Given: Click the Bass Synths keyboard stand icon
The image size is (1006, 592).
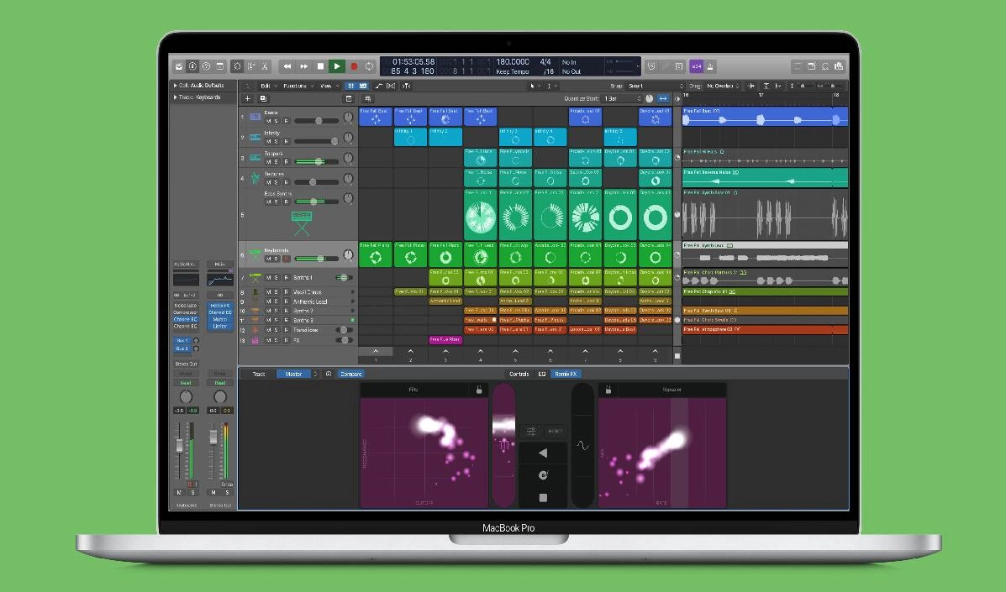Looking at the screenshot, I should (x=301, y=223).
